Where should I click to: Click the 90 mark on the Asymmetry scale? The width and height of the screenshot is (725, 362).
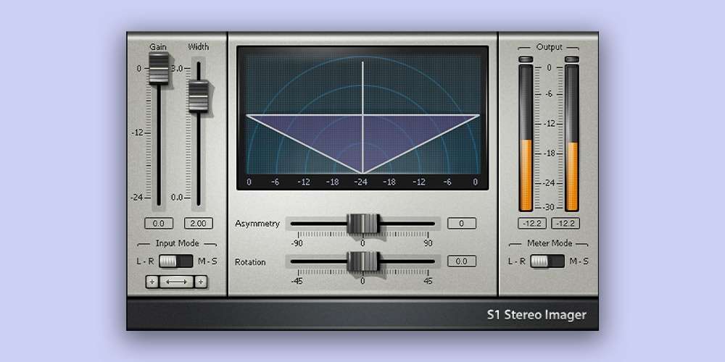[x=428, y=243]
